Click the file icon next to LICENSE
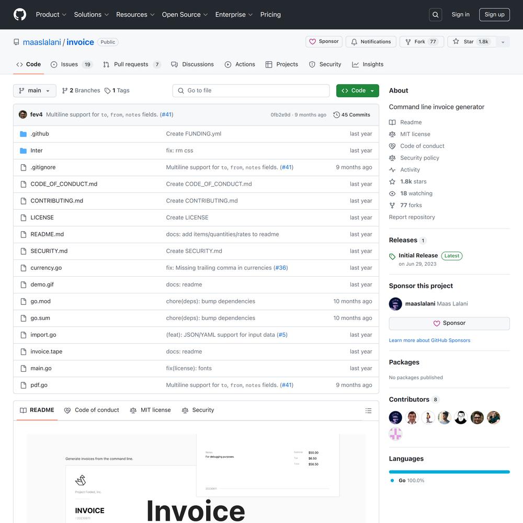This screenshot has width=523, height=523. tap(24, 218)
